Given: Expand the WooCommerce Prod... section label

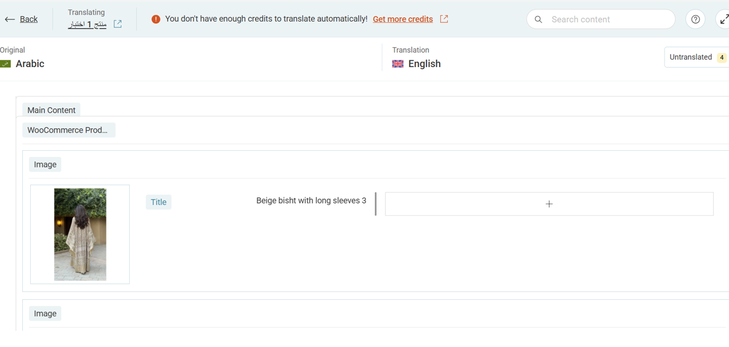Looking at the screenshot, I should 68,130.
